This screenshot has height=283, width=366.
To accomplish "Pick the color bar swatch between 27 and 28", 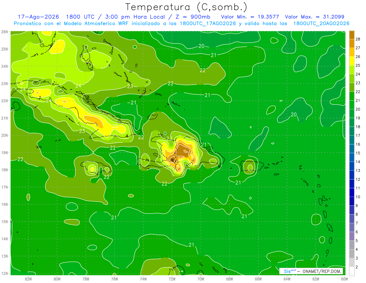I will [352, 43].
